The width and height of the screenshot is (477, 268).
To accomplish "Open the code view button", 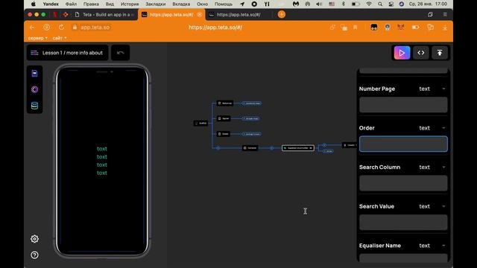I will pyautogui.click(x=420, y=53).
